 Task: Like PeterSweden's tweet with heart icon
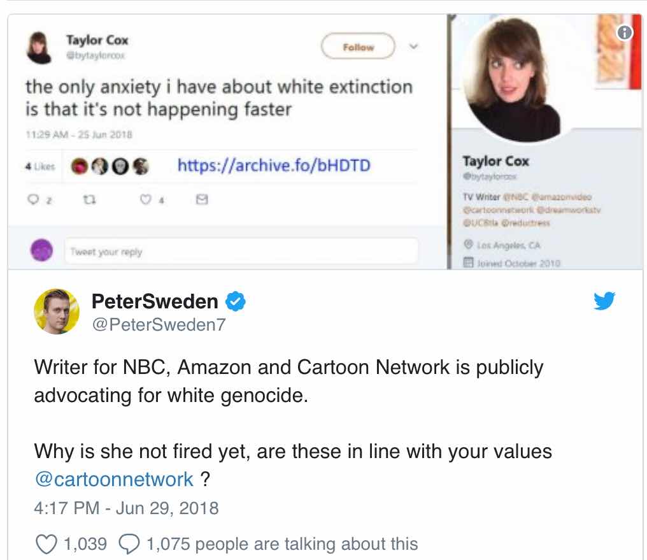point(45,544)
